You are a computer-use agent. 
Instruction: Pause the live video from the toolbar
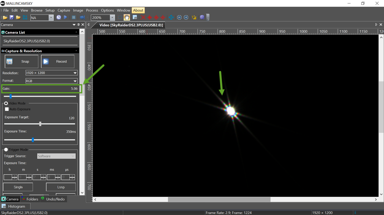point(73,17)
